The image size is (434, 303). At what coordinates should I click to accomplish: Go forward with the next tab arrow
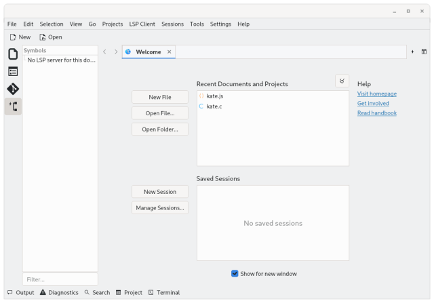click(116, 52)
